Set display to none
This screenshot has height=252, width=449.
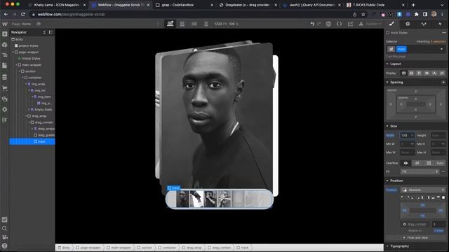442,73
